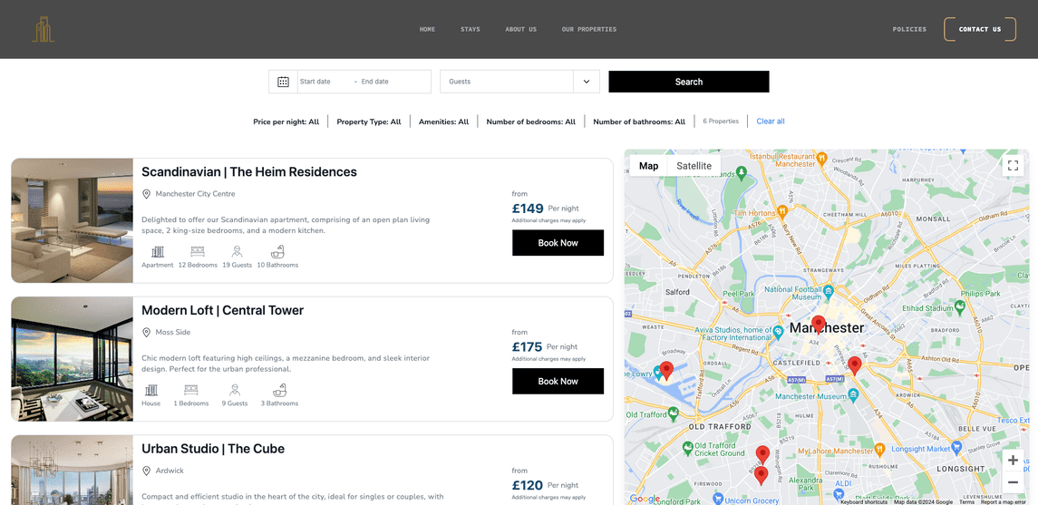Click the 19 Guests person icon

237,251
